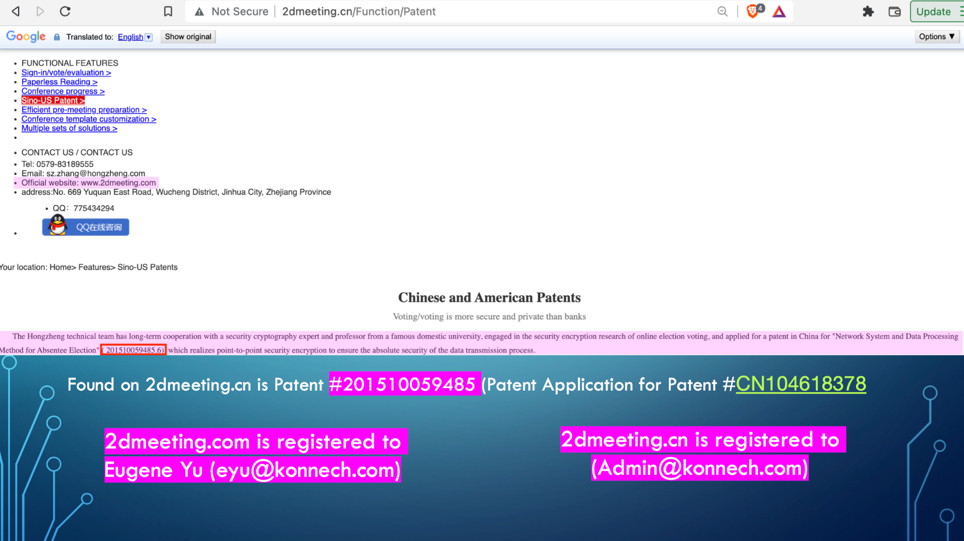Click the QQ online consultation button
The width and height of the screenshot is (964, 541).
coord(86,227)
